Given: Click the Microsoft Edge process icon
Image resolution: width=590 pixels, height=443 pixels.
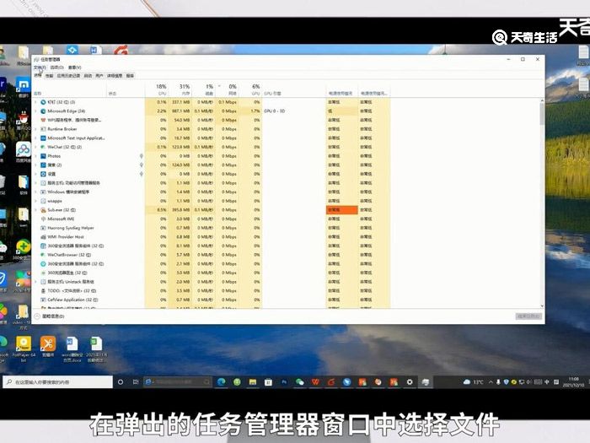Looking at the screenshot, I should (x=43, y=111).
